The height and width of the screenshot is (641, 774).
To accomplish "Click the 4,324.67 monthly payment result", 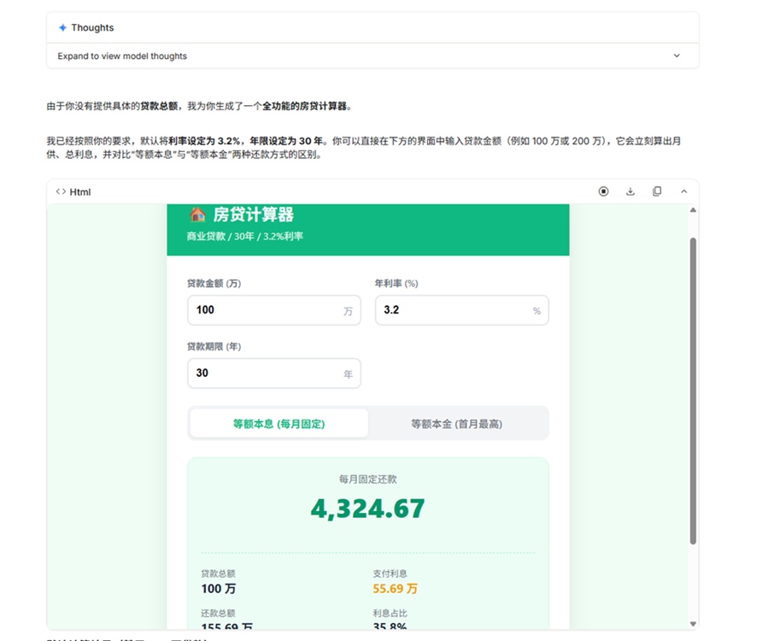I will [366, 507].
